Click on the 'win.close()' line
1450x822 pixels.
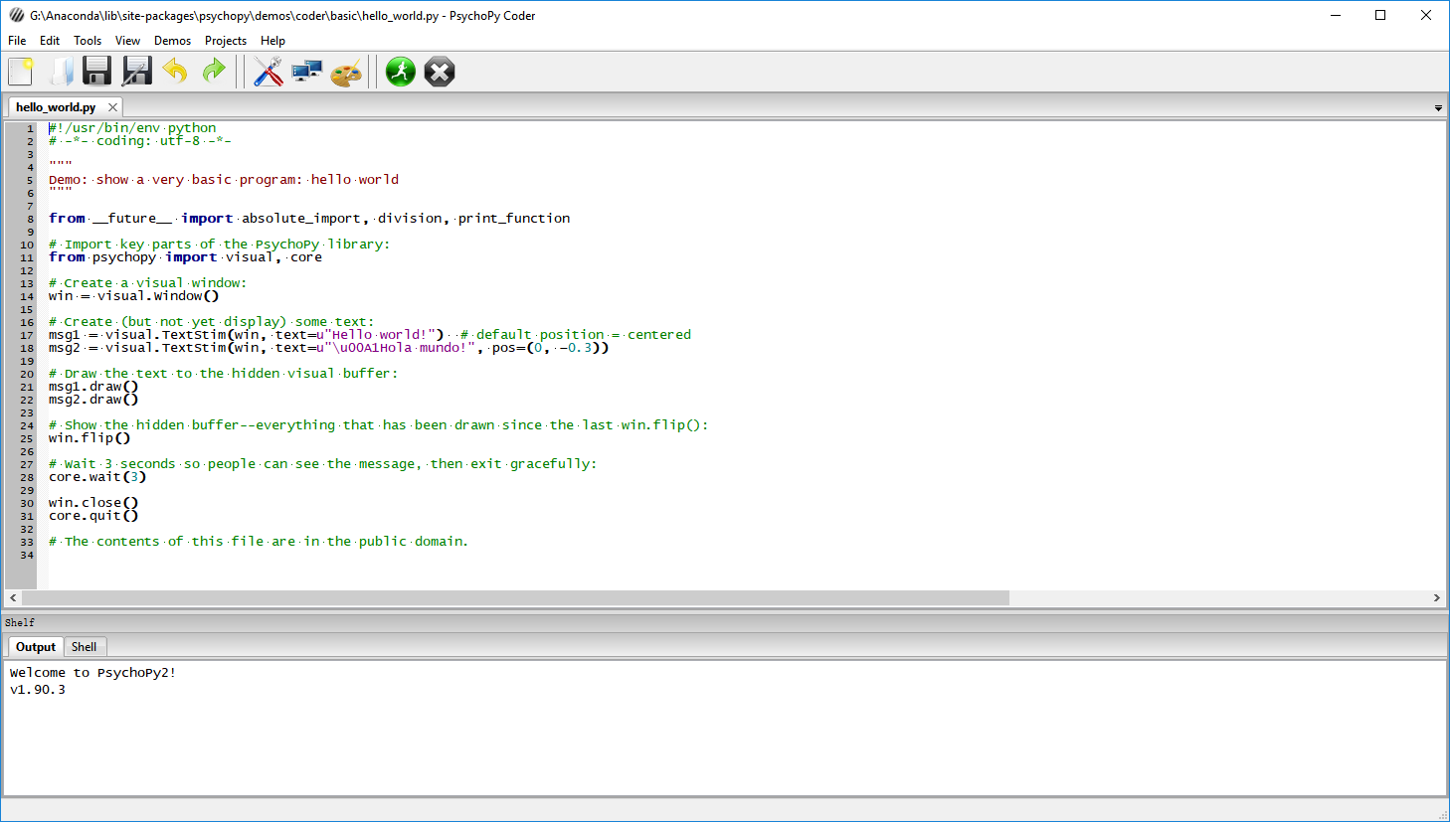point(93,503)
